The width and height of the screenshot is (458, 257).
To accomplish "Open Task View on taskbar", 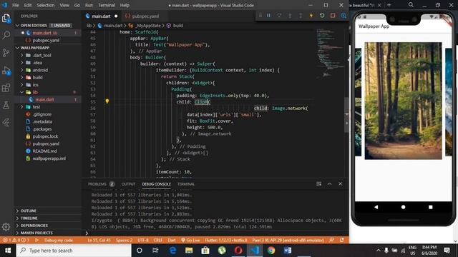I will pos(155,251).
